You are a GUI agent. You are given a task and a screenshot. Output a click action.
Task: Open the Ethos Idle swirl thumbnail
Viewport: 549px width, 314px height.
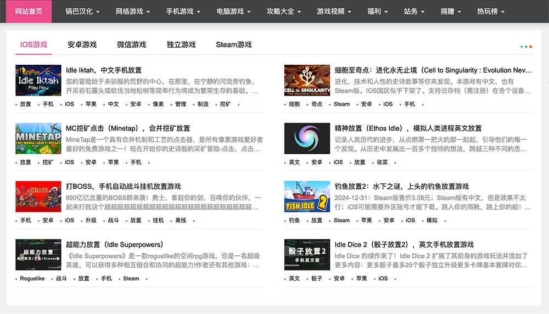click(307, 138)
